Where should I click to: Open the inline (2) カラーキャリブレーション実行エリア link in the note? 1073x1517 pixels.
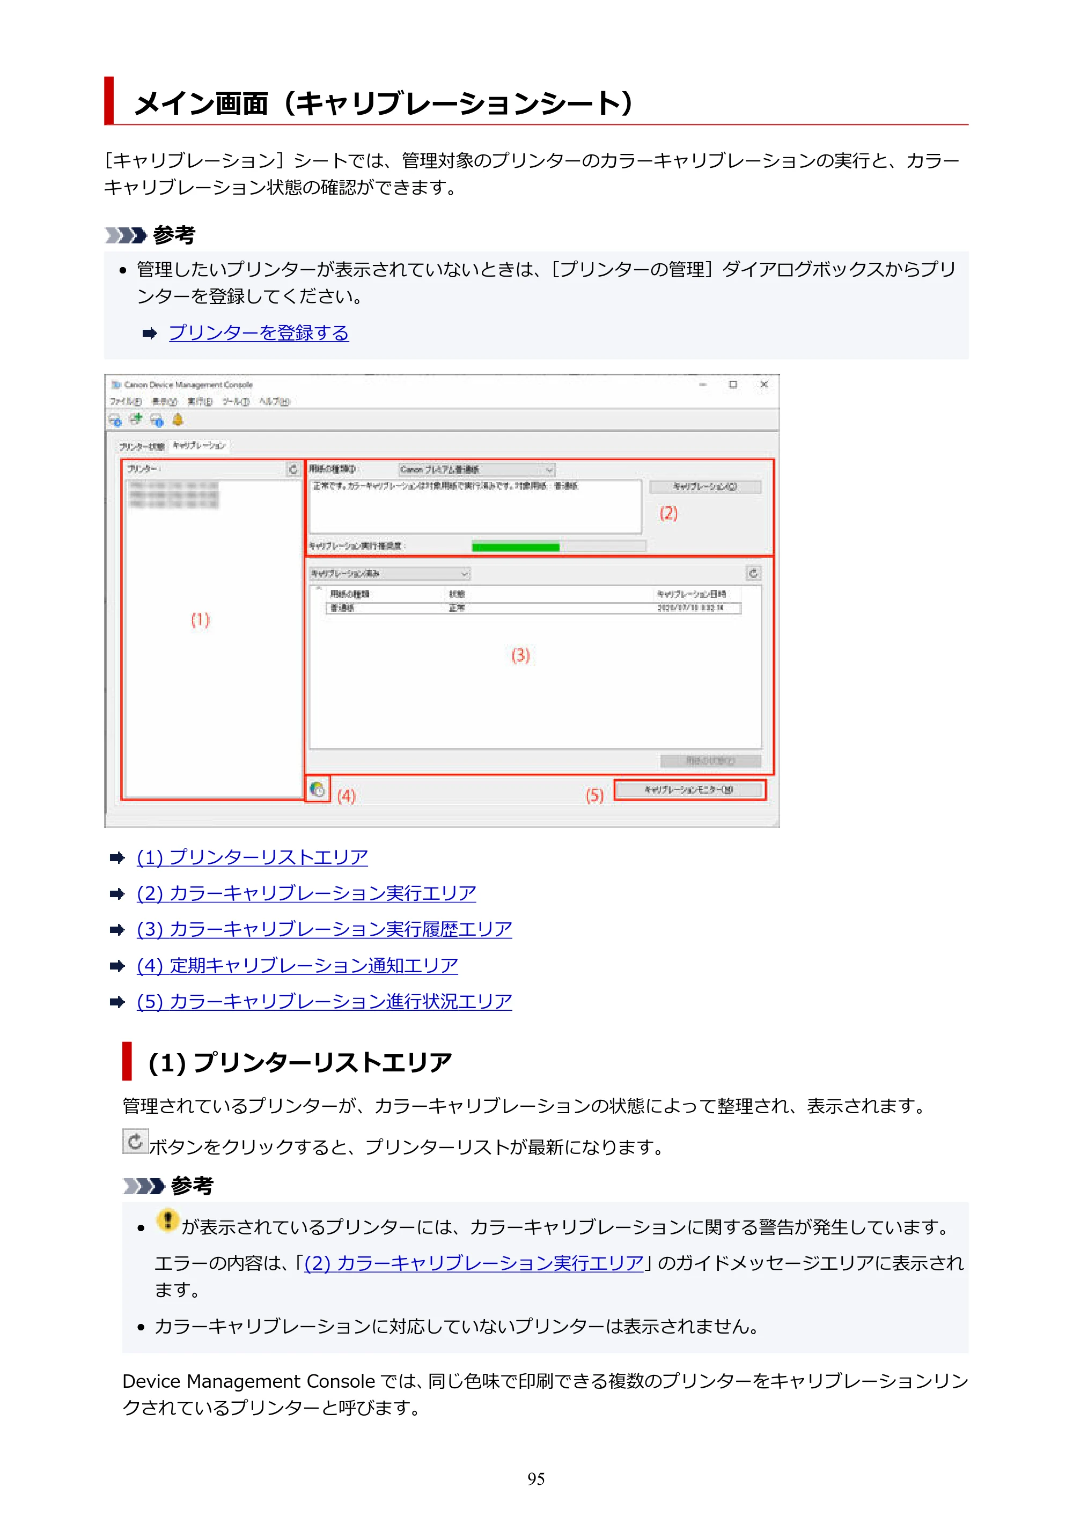tap(473, 1263)
